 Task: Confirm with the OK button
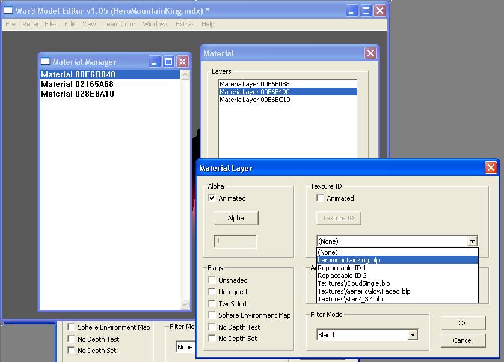(x=463, y=323)
